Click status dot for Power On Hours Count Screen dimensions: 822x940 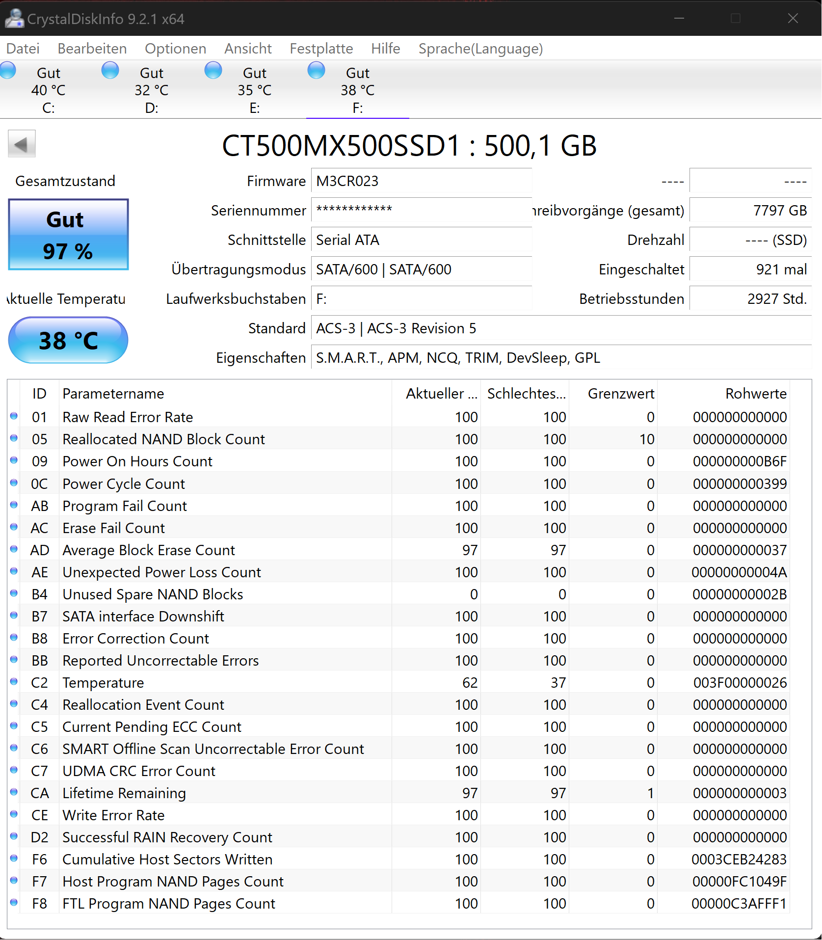[14, 460]
